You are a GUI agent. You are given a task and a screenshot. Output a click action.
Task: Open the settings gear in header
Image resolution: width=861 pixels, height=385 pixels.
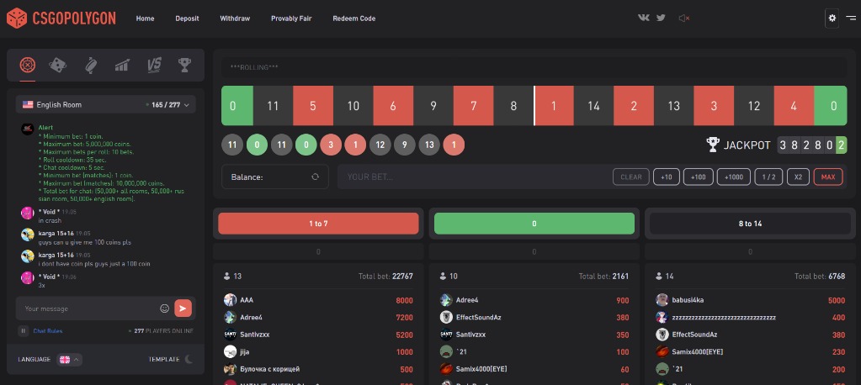click(832, 18)
